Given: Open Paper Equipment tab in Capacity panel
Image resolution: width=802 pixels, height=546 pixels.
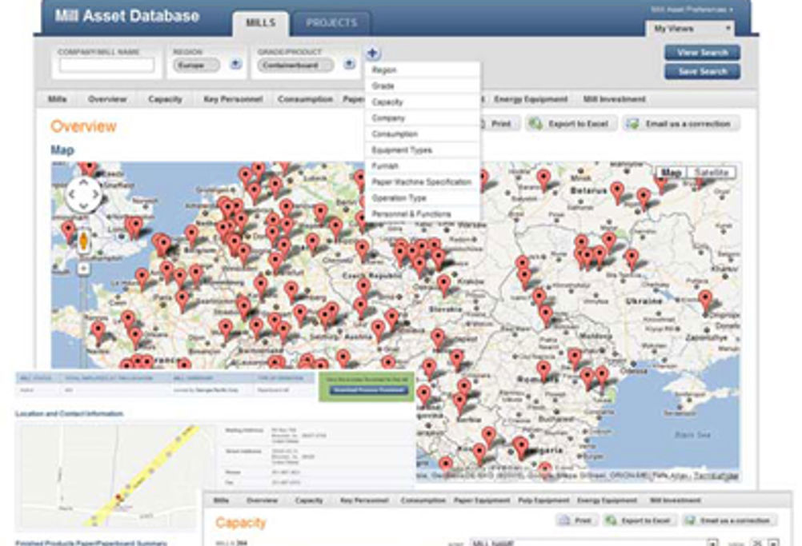Looking at the screenshot, I should [482, 500].
